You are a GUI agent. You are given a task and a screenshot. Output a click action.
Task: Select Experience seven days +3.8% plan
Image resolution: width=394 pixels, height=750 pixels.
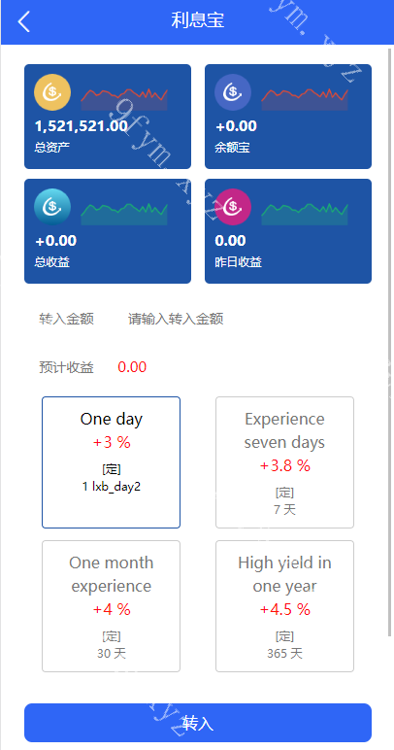tap(284, 462)
